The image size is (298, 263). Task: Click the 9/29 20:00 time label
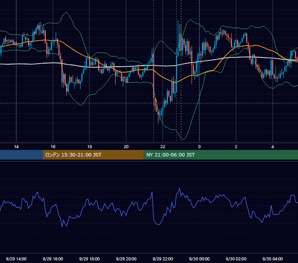tap(126, 259)
